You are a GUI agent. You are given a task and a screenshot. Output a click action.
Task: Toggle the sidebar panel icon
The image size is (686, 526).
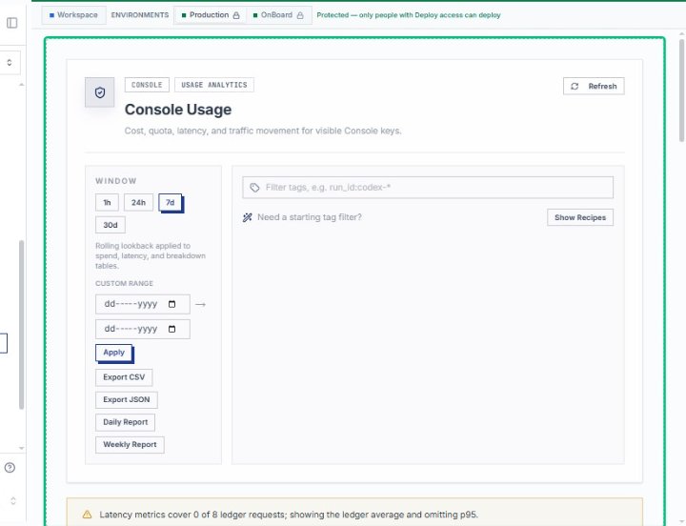point(12,23)
